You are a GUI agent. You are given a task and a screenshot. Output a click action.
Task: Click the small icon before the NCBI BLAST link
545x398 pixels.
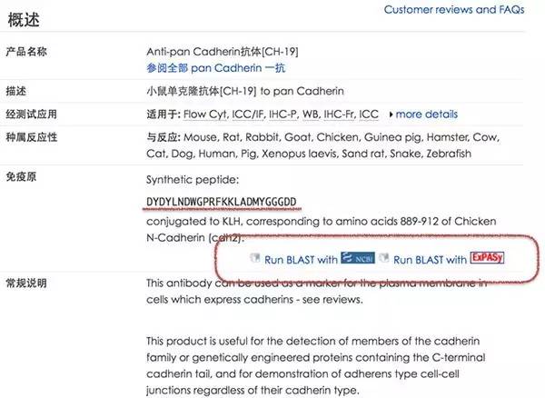pos(255,258)
